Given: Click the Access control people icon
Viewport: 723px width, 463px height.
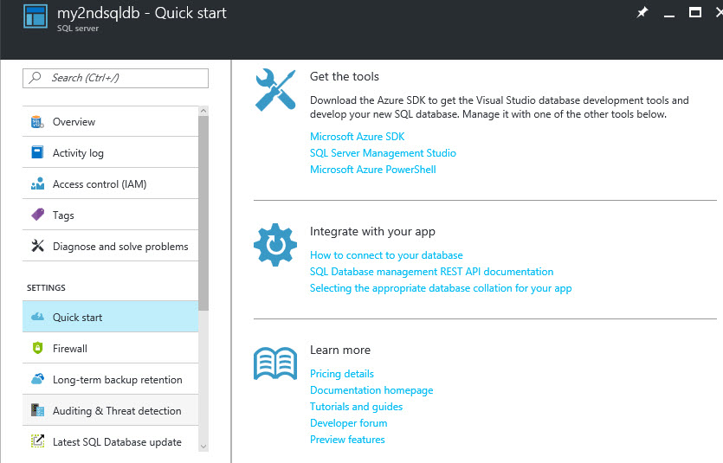Looking at the screenshot, I should click(x=37, y=183).
